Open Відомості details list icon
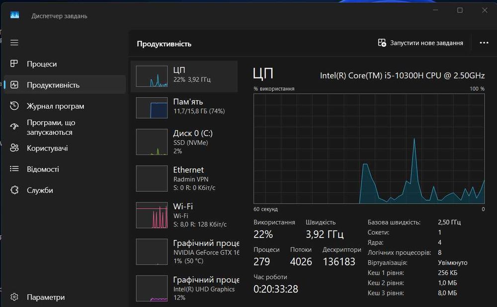The image size is (497, 307). click(x=14, y=169)
